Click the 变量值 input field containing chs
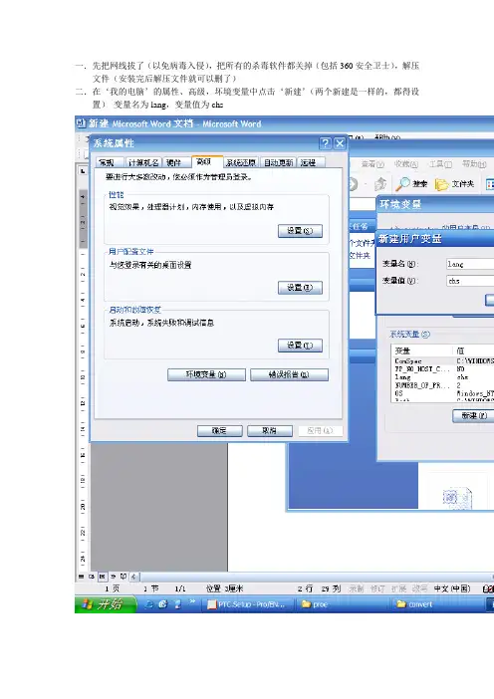494x699 pixels. tap(470, 281)
